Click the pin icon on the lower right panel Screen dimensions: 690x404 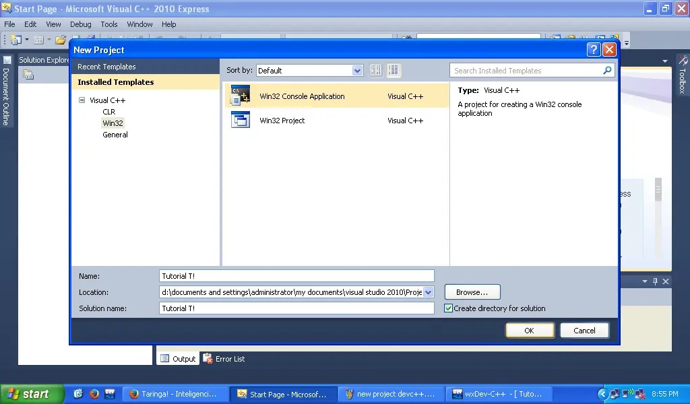pos(655,281)
